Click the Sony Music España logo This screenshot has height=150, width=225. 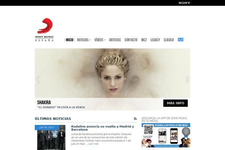tap(44, 30)
